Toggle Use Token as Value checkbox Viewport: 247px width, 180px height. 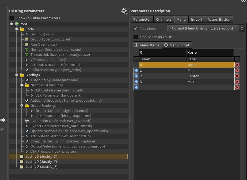136,37
